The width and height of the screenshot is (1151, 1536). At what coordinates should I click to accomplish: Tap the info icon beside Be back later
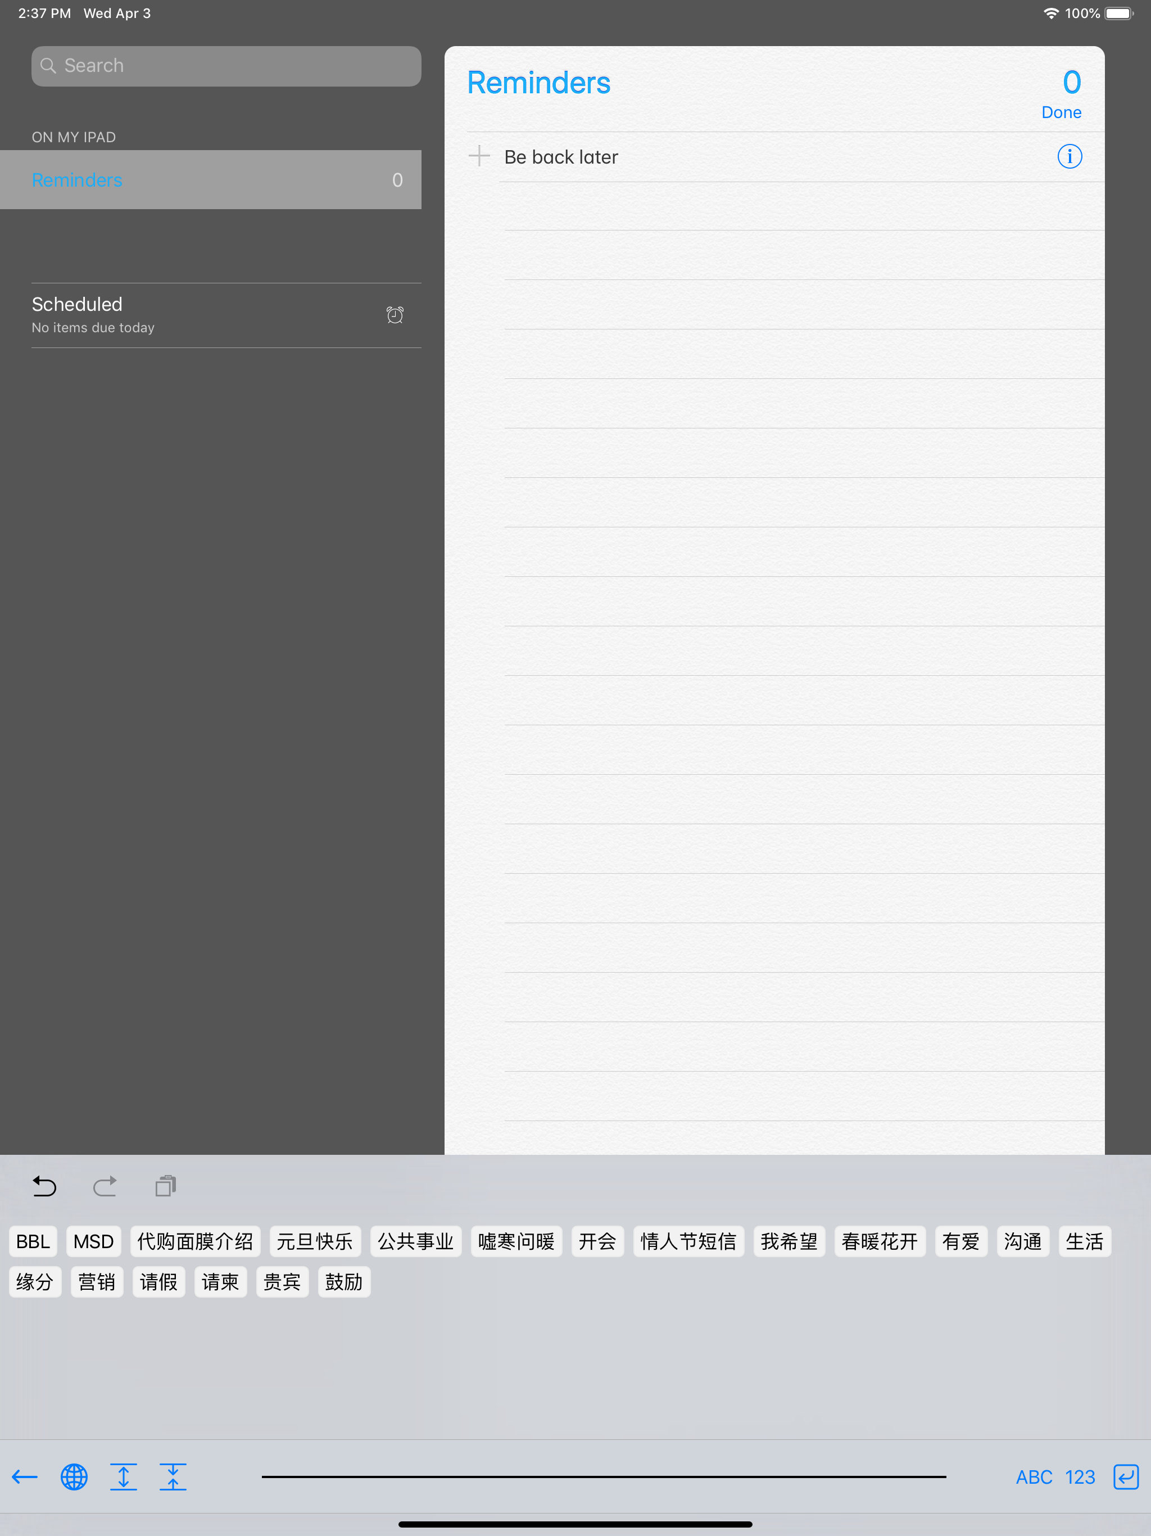(1069, 156)
